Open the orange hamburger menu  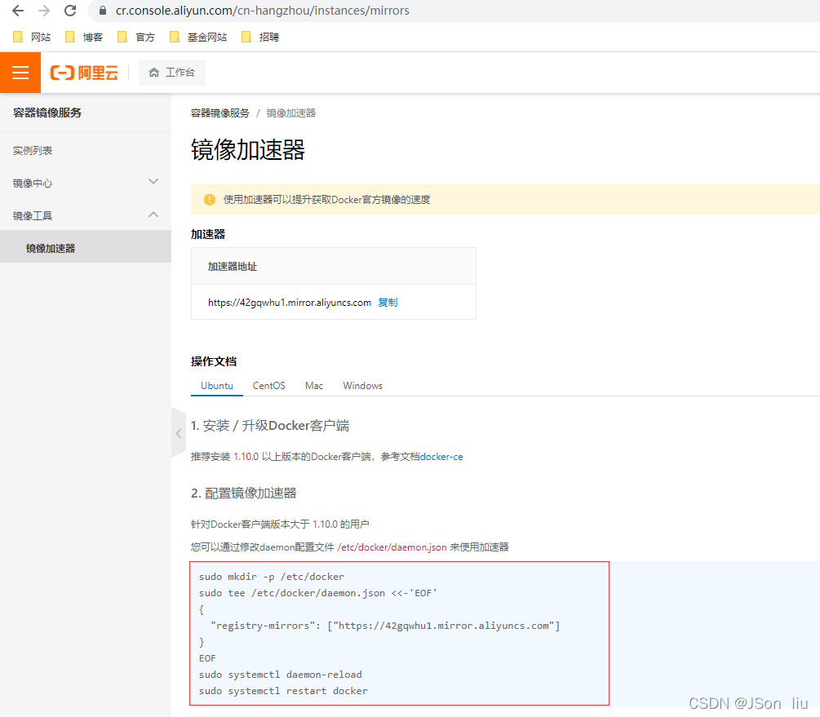(x=20, y=73)
